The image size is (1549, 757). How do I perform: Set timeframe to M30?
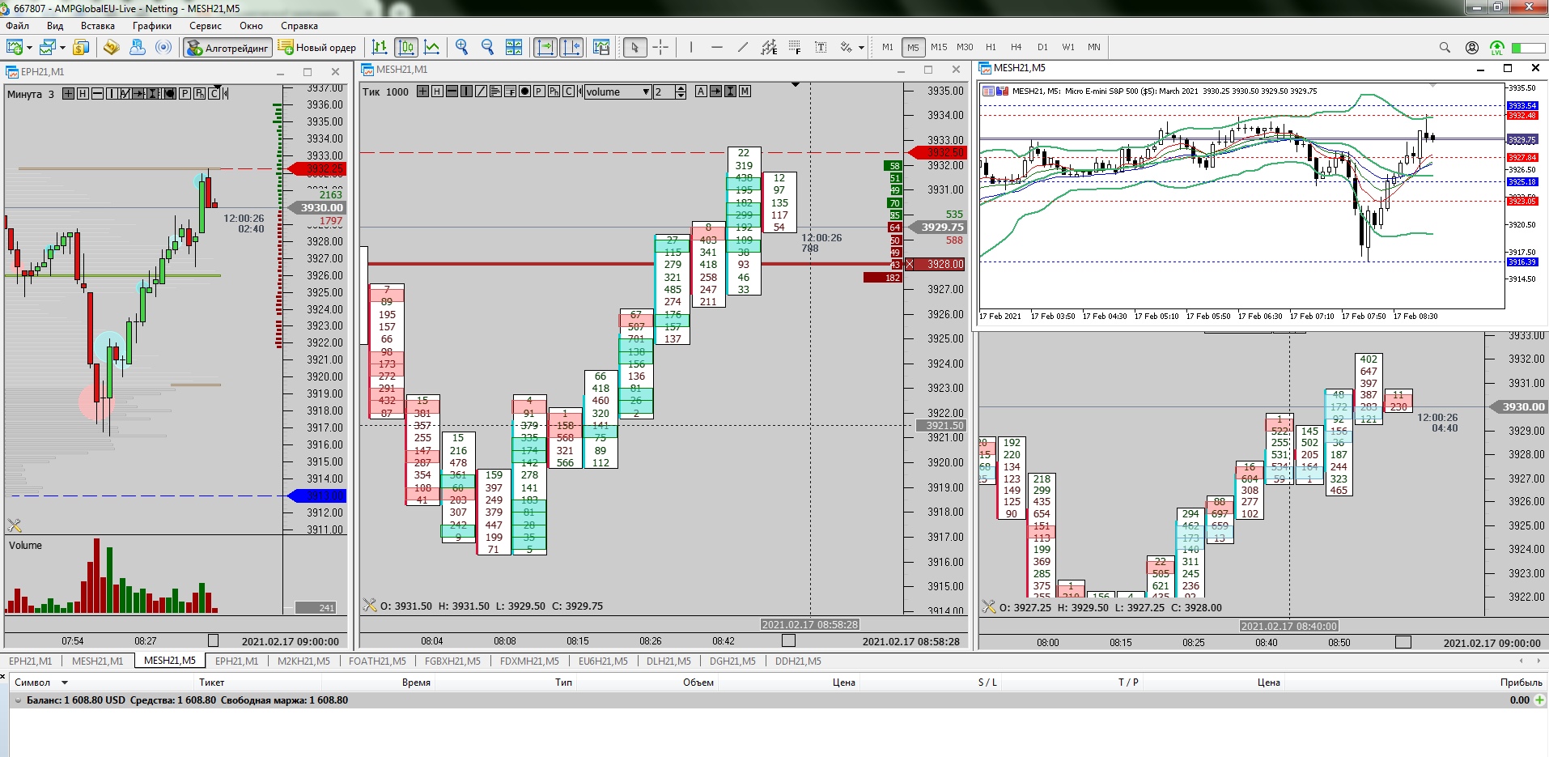coord(965,47)
